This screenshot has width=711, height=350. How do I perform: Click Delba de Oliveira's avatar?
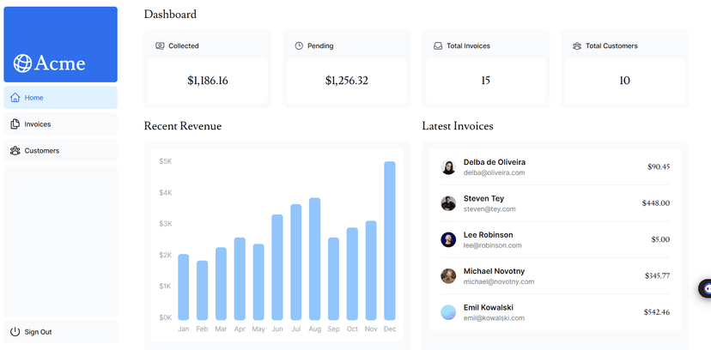coord(448,167)
